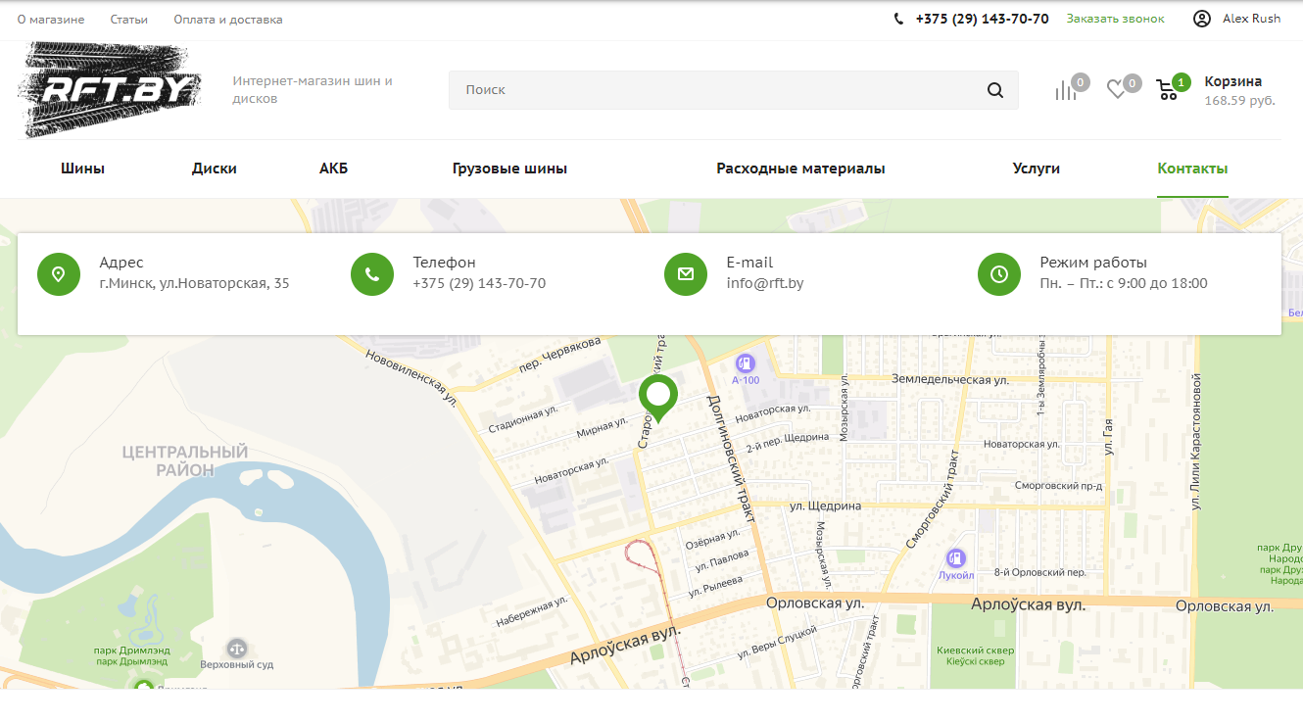
Task: Click the working hours Пн. – Пт. text
Action: (x=1124, y=283)
